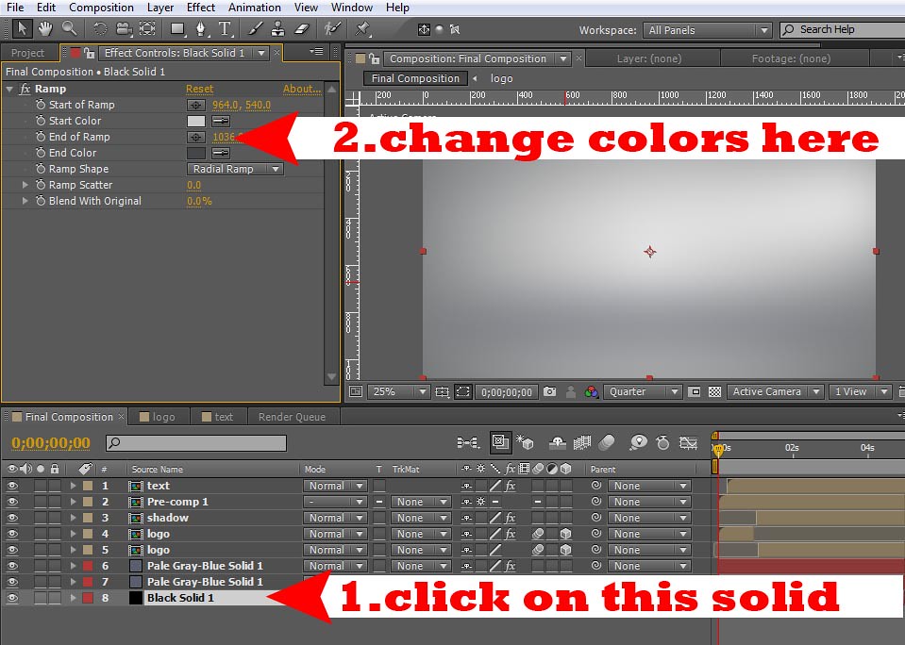905x645 pixels.
Task: Click the About link for Ramp
Action: point(302,90)
